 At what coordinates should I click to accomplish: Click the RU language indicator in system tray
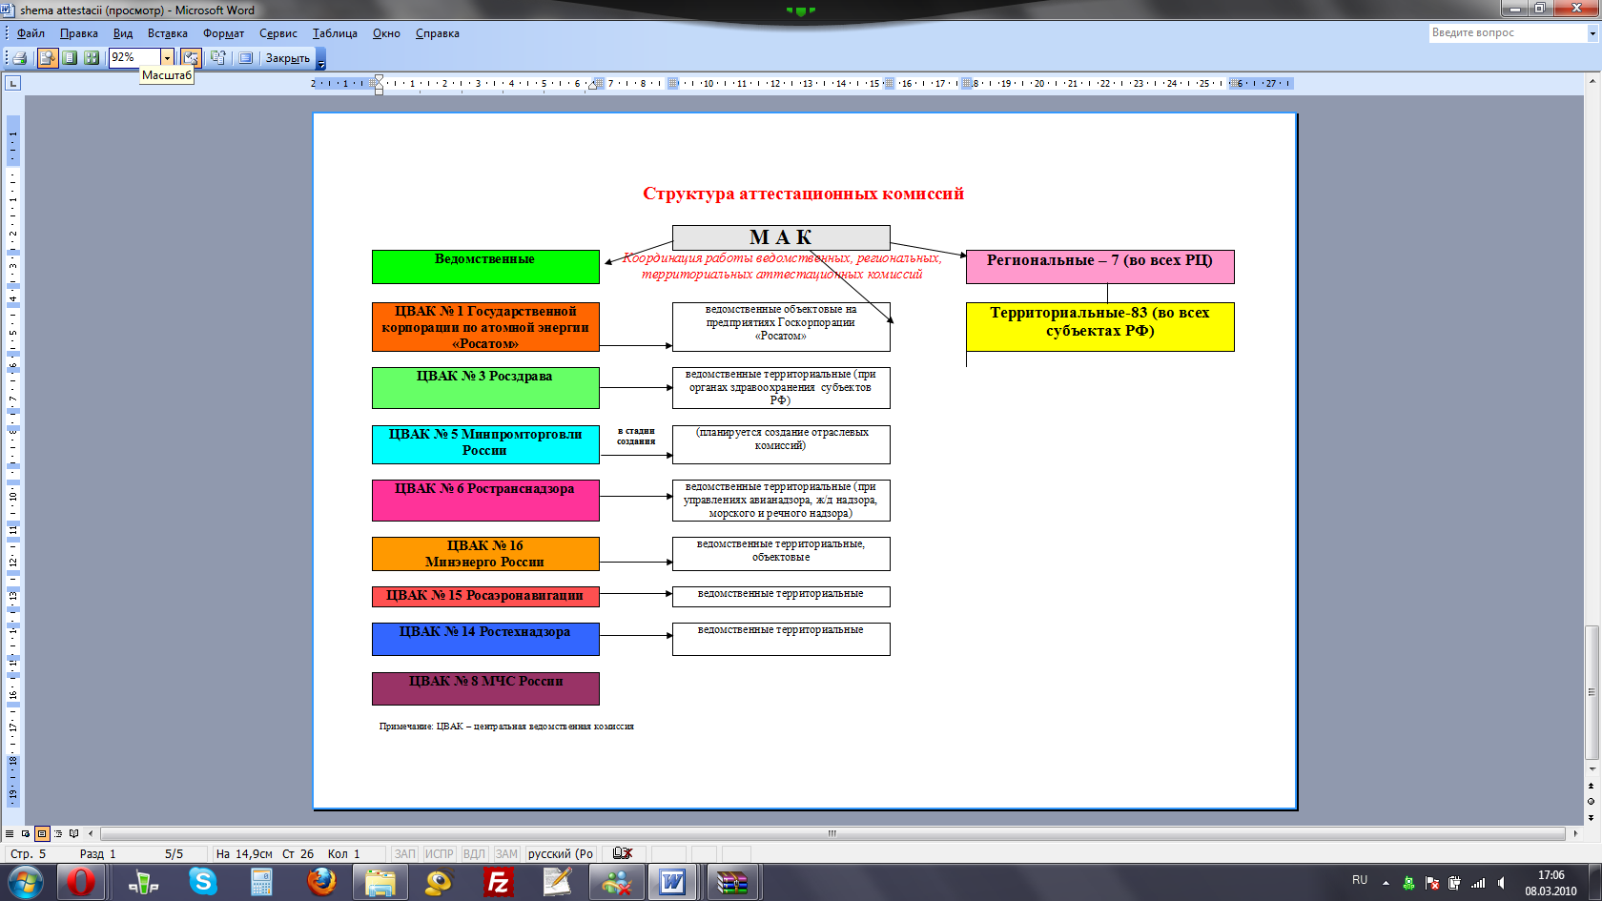(1360, 880)
